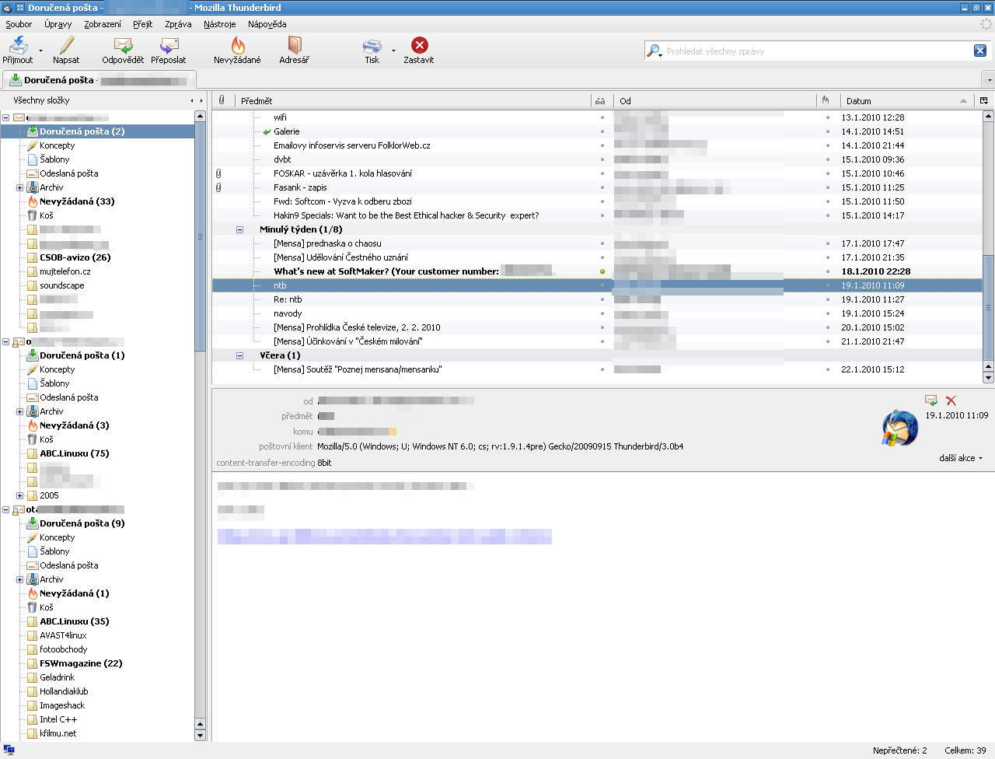Click message list scrollbar up arrow

coord(989,117)
